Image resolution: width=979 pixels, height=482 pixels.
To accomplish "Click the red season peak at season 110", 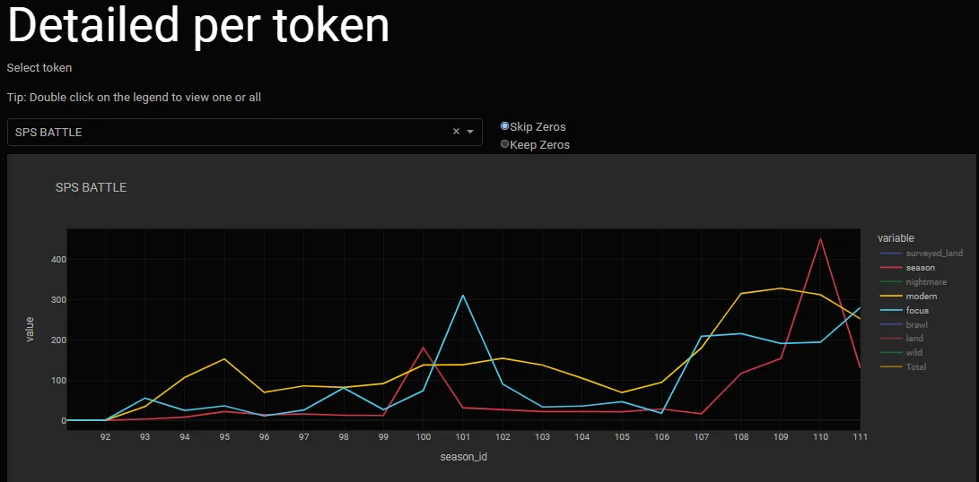I will click(x=820, y=239).
